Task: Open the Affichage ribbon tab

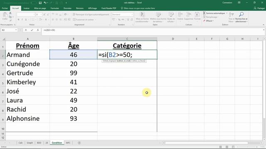Action: point(92,8)
